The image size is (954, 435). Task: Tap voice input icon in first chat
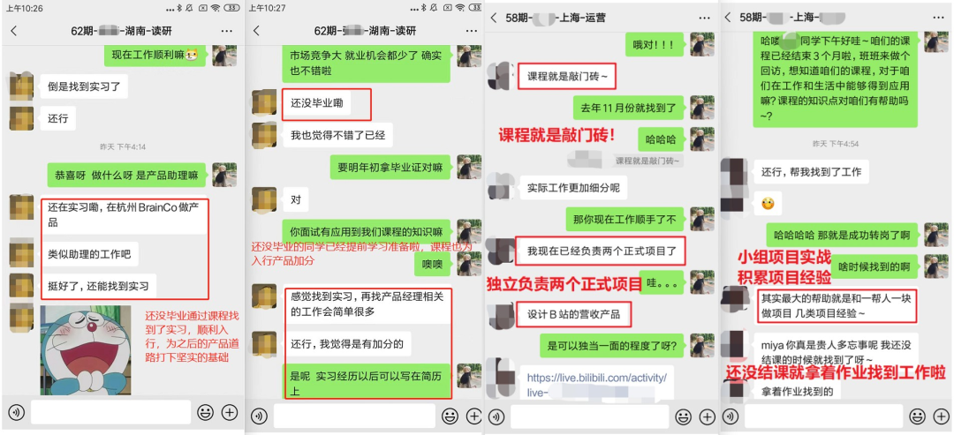click(17, 413)
